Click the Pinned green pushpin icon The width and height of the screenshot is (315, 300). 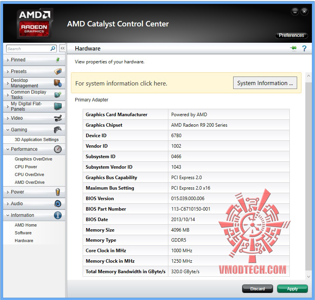58,60
